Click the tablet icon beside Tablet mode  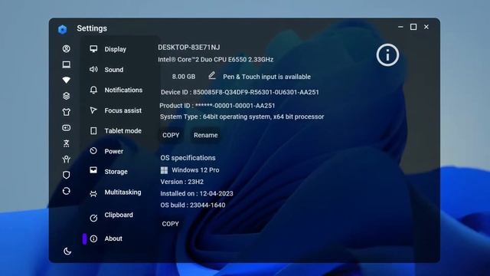(x=93, y=131)
